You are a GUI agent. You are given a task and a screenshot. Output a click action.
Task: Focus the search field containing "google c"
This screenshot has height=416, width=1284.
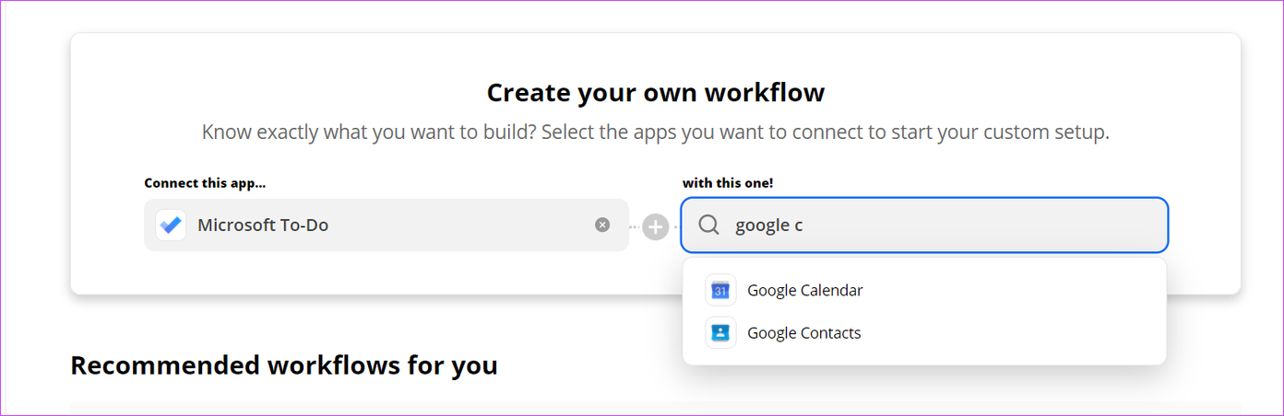(922, 225)
